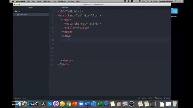Click the modified dot on index.html tab
This screenshot has width=193, height=108.
pos(79,7)
